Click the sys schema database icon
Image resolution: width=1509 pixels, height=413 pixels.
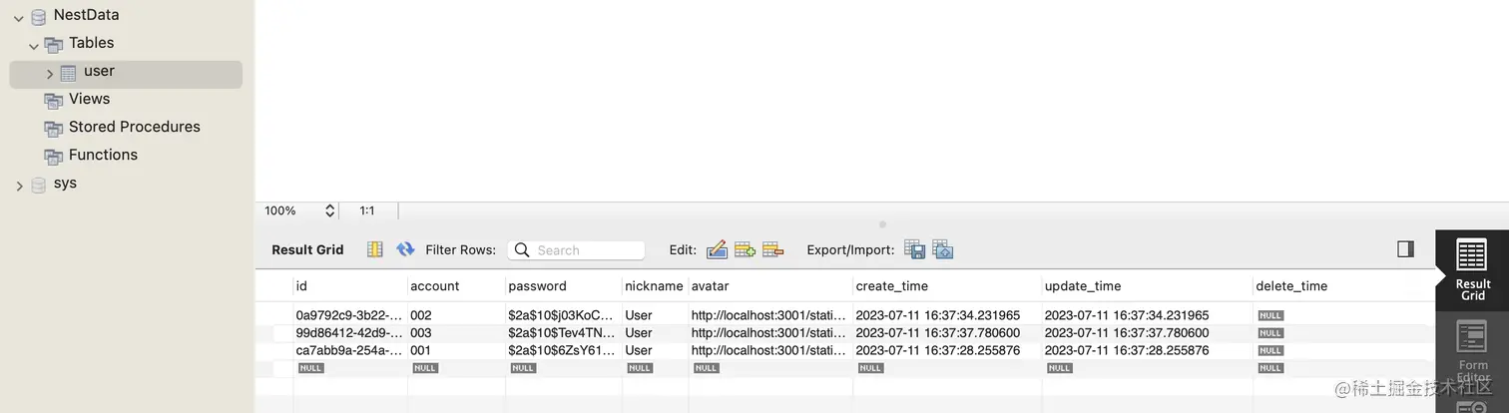click(39, 185)
